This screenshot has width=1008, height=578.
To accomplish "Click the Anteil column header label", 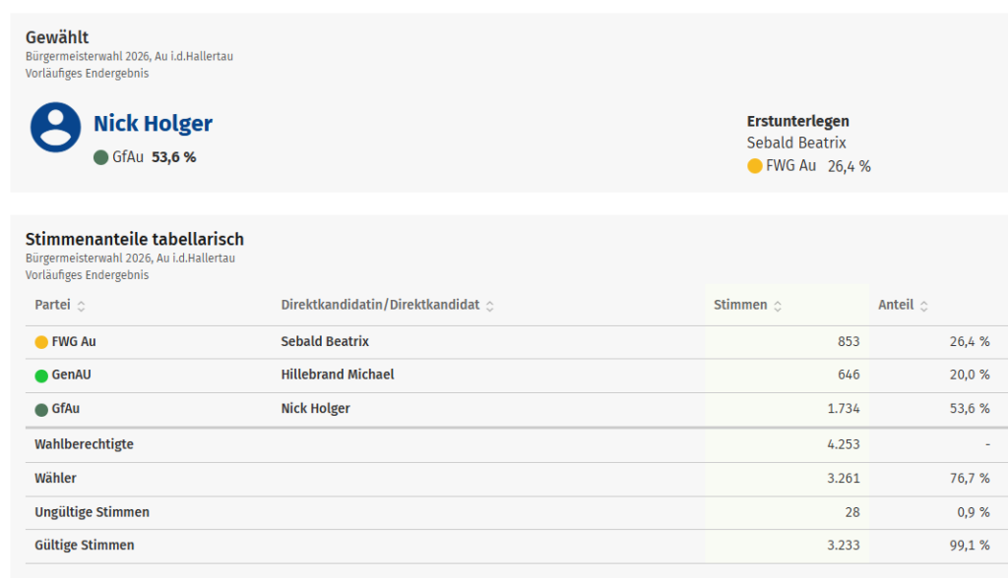I will click(895, 305).
